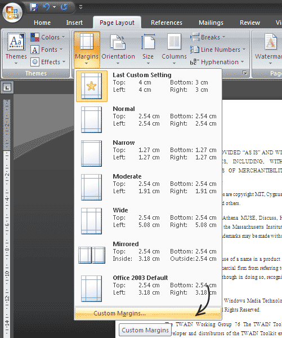
Task: Open Custom Margins... dialog
Action: [x=148, y=313]
